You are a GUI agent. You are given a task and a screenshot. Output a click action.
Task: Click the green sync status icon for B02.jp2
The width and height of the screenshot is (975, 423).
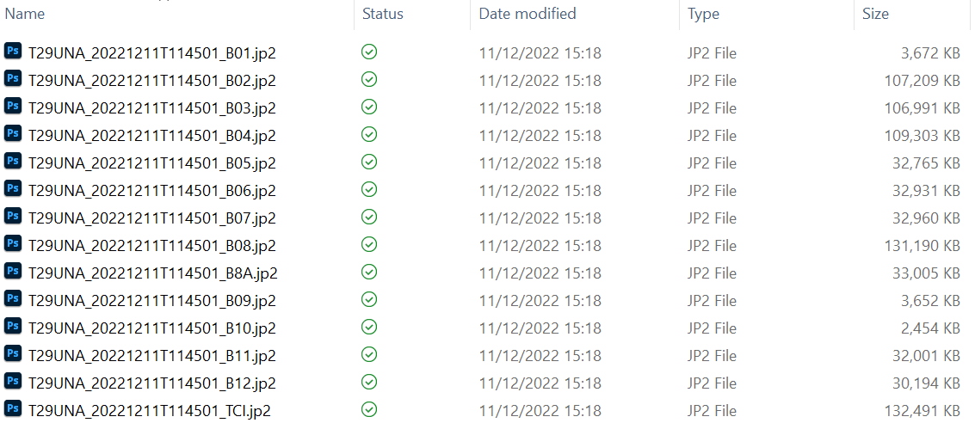coord(369,79)
